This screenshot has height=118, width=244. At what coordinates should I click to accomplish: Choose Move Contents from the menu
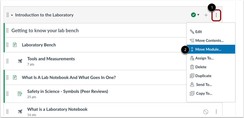pos(209,41)
